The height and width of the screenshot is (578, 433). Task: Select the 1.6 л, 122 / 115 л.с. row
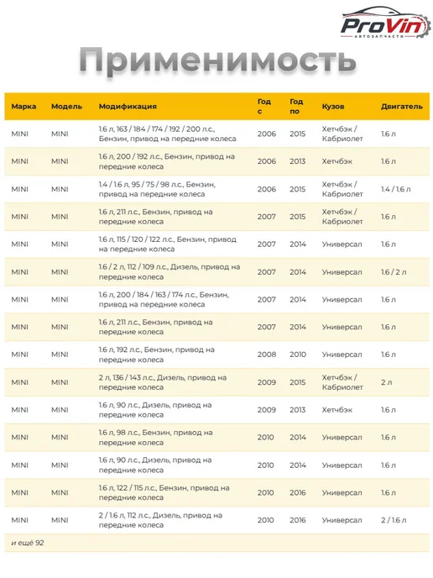216,493
